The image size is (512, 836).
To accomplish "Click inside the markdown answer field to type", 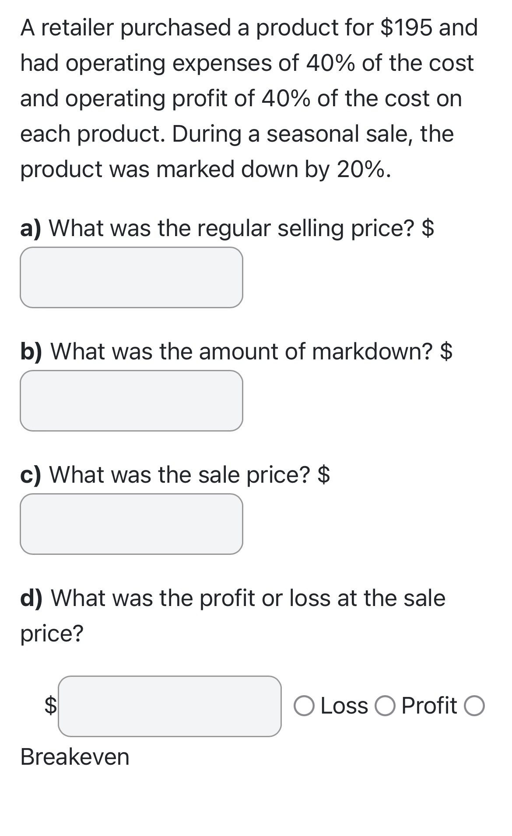I will pyautogui.click(x=131, y=401).
